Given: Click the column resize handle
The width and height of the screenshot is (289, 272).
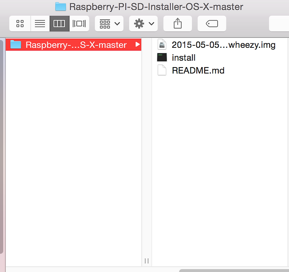Looking at the screenshot, I should [x=147, y=261].
